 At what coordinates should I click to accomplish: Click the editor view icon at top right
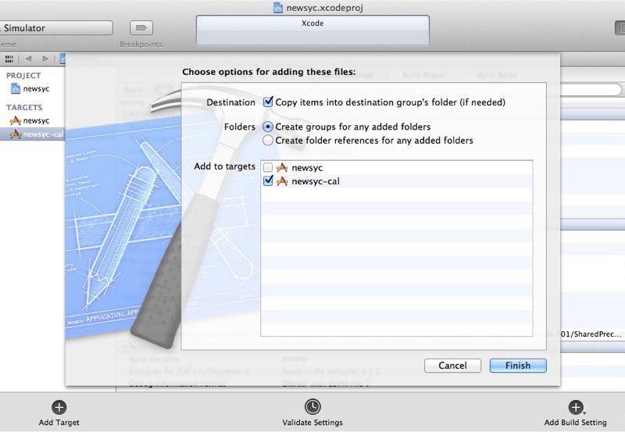pyautogui.click(x=619, y=28)
